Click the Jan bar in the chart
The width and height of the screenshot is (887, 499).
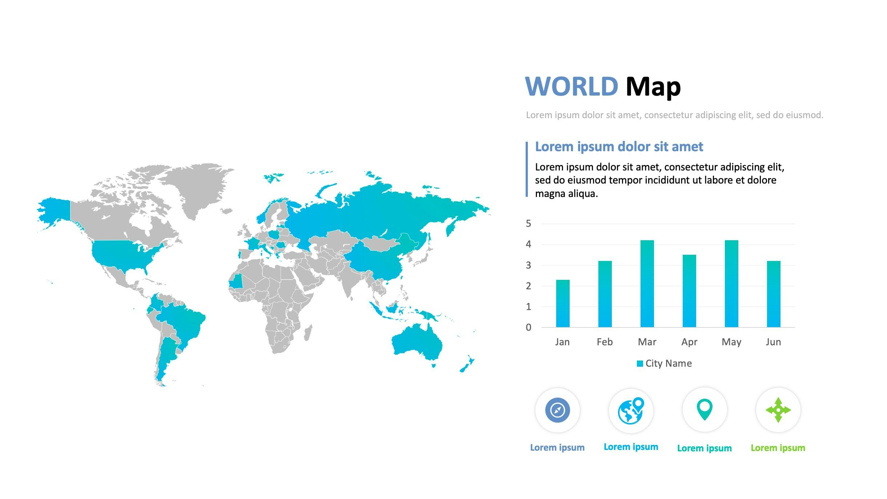[x=563, y=303]
